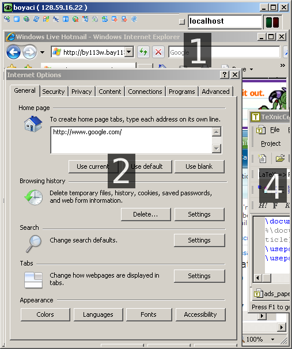
Task: Open the VNC chat icon
Action: pos(134,19)
